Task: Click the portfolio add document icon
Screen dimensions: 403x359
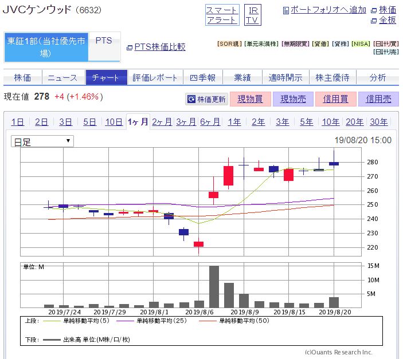Action: click(286, 10)
